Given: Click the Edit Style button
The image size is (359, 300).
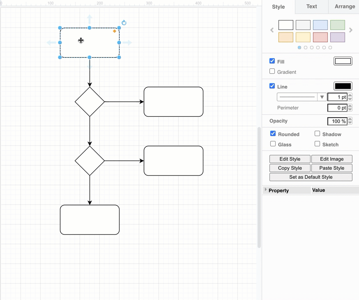Looking at the screenshot, I should click(289, 159).
